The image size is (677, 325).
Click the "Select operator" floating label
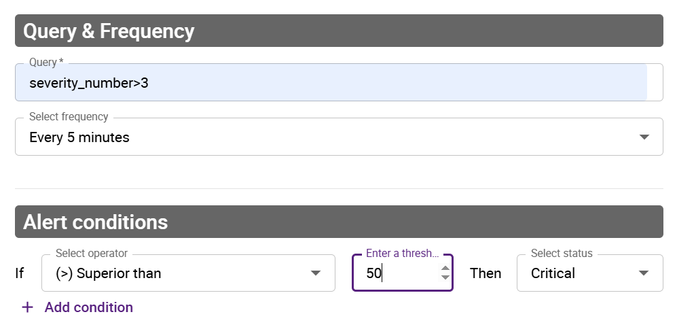click(92, 254)
